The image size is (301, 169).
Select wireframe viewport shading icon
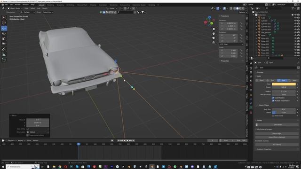click(x=234, y=8)
